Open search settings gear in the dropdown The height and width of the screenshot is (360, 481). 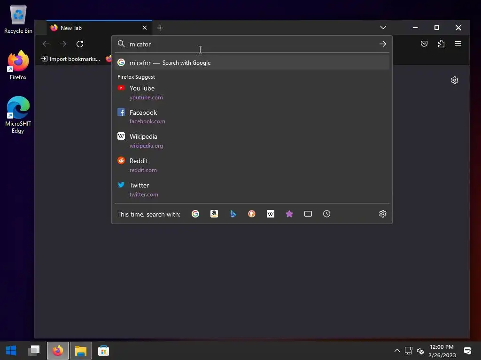coord(382,214)
